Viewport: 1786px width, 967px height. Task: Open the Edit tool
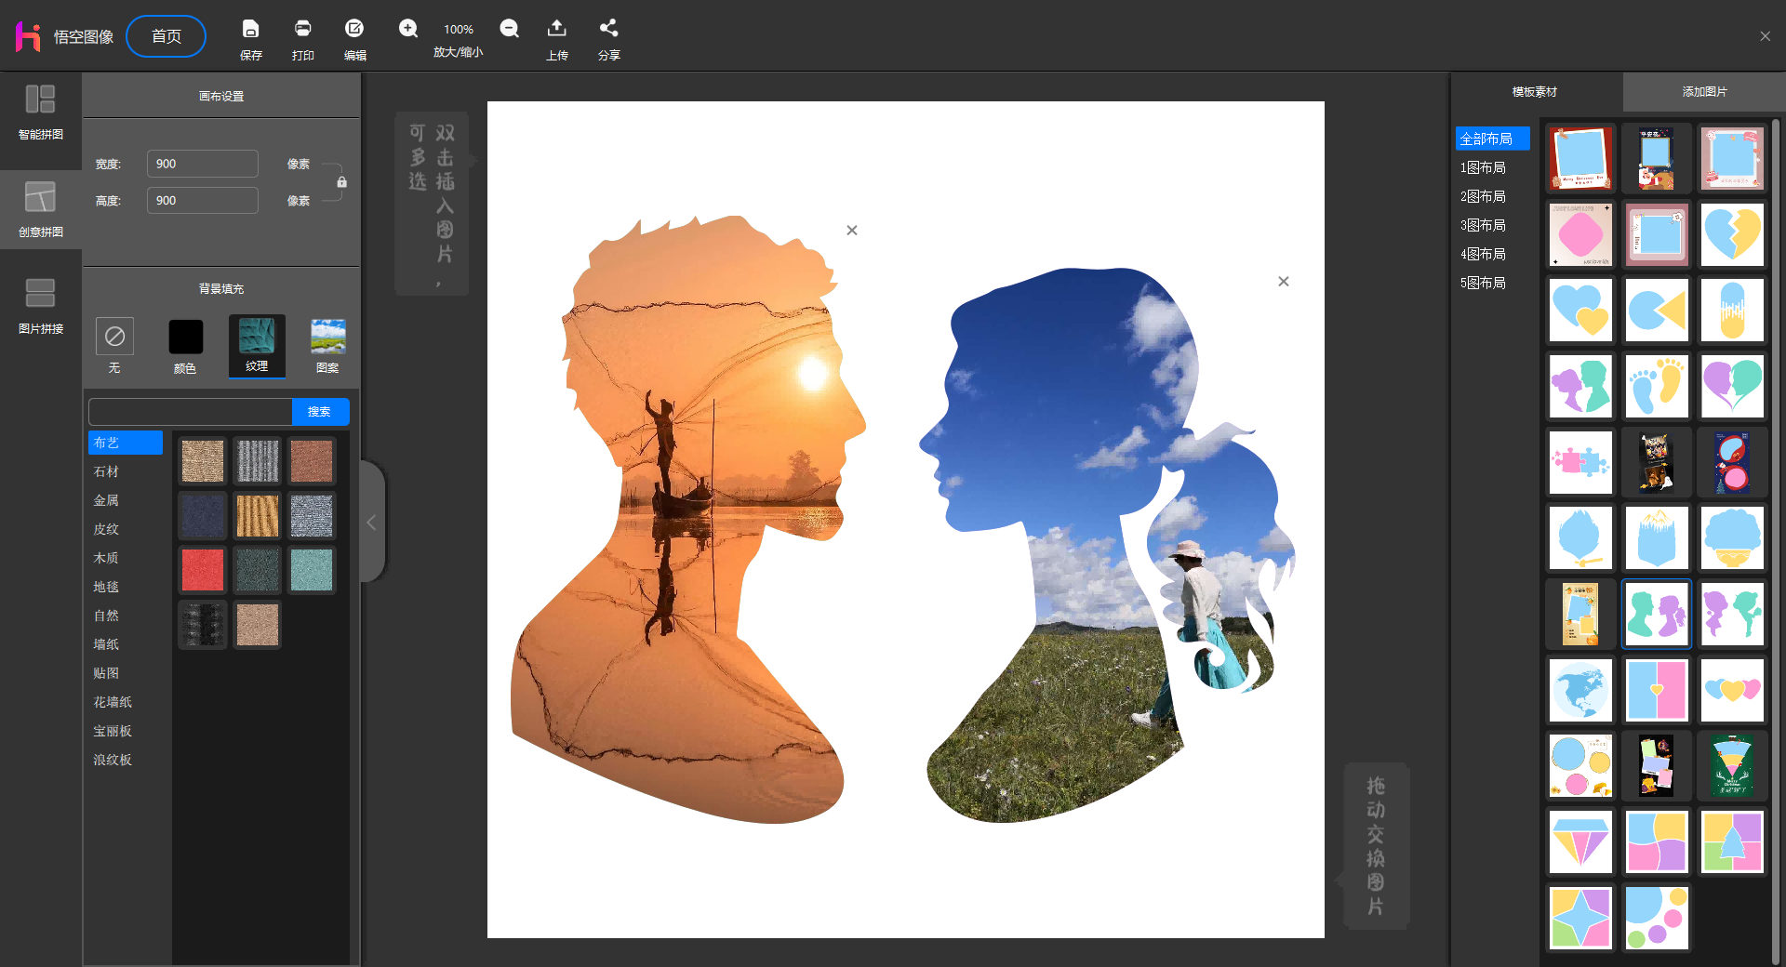click(x=354, y=30)
